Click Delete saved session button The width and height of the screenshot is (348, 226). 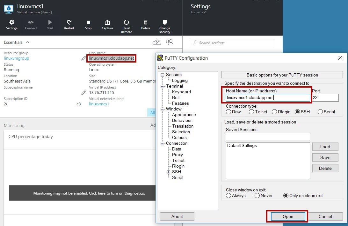point(325,168)
